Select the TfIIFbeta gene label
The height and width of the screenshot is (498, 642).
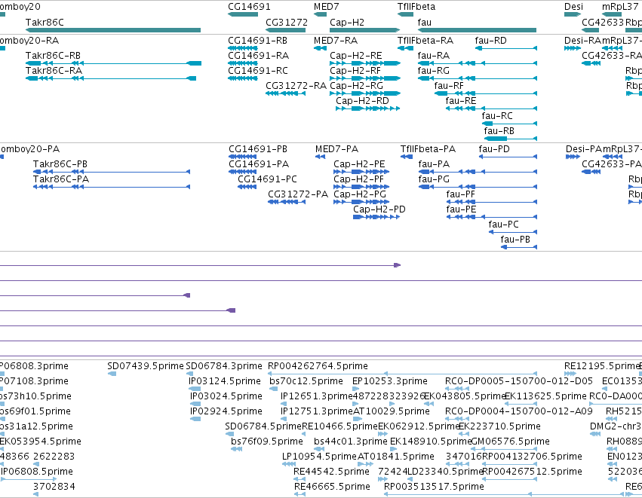coord(416,7)
